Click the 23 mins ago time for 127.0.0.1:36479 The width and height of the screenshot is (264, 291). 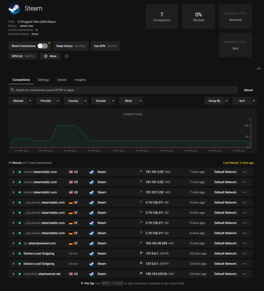click(x=198, y=264)
